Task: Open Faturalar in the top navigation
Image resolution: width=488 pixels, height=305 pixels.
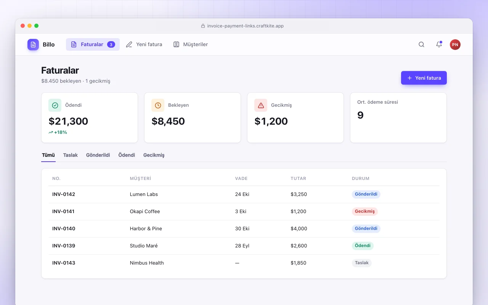Action: pos(93,45)
